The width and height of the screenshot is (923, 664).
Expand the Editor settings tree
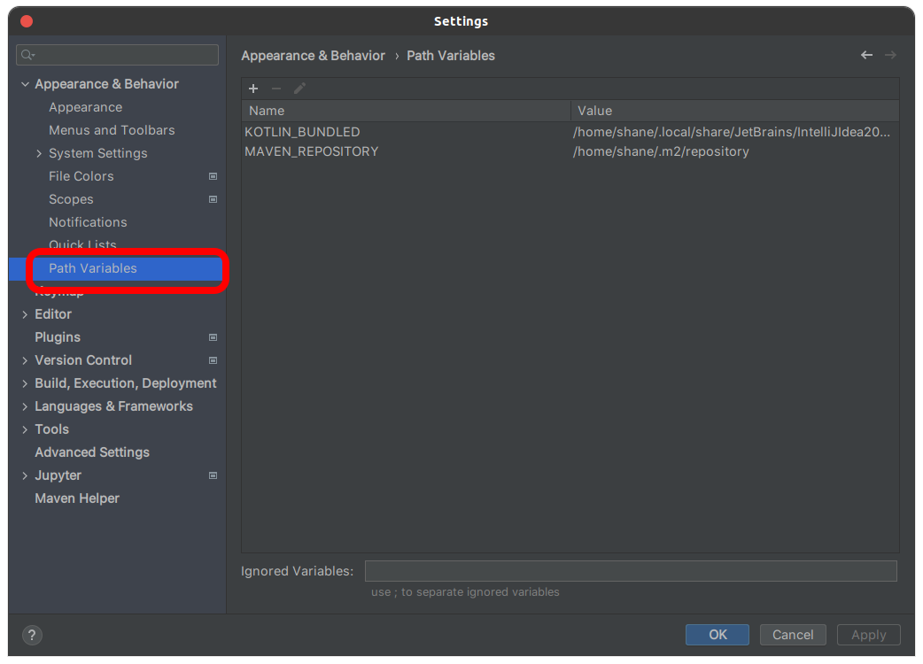[24, 313]
